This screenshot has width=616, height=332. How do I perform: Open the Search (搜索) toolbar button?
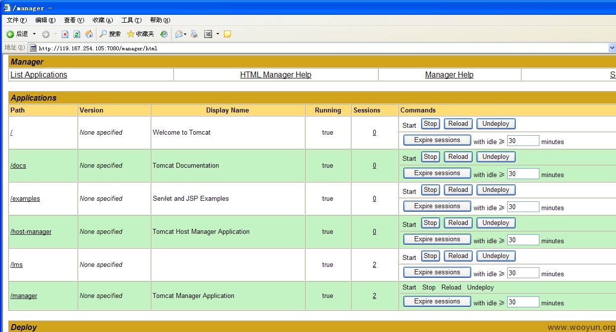click(x=110, y=34)
